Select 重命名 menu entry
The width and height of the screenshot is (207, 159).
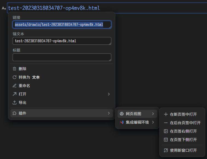62,86
